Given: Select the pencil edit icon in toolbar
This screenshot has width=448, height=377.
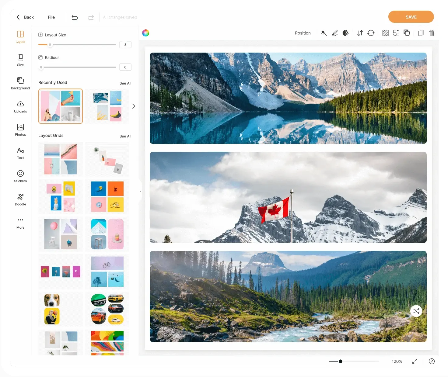Looking at the screenshot, I should [x=335, y=33].
